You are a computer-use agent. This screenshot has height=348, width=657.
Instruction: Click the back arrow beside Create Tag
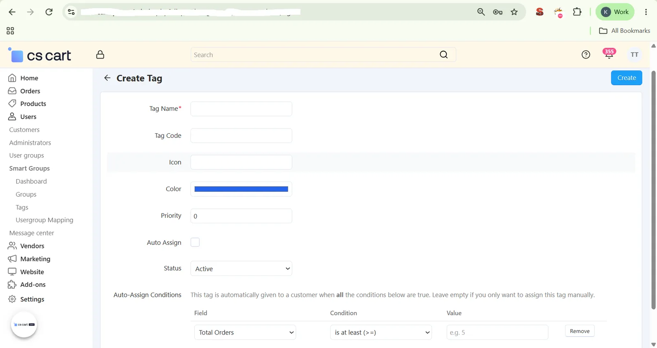(107, 78)
